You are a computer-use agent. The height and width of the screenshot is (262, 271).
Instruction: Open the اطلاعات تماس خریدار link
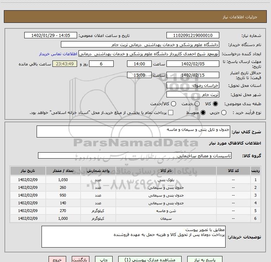click(x=58, y=54)
